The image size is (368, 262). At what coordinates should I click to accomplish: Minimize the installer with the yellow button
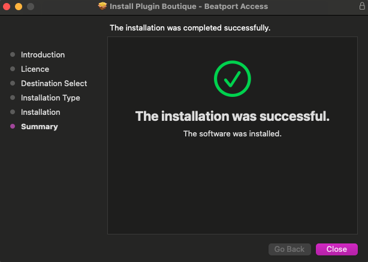tap(19, 7)
